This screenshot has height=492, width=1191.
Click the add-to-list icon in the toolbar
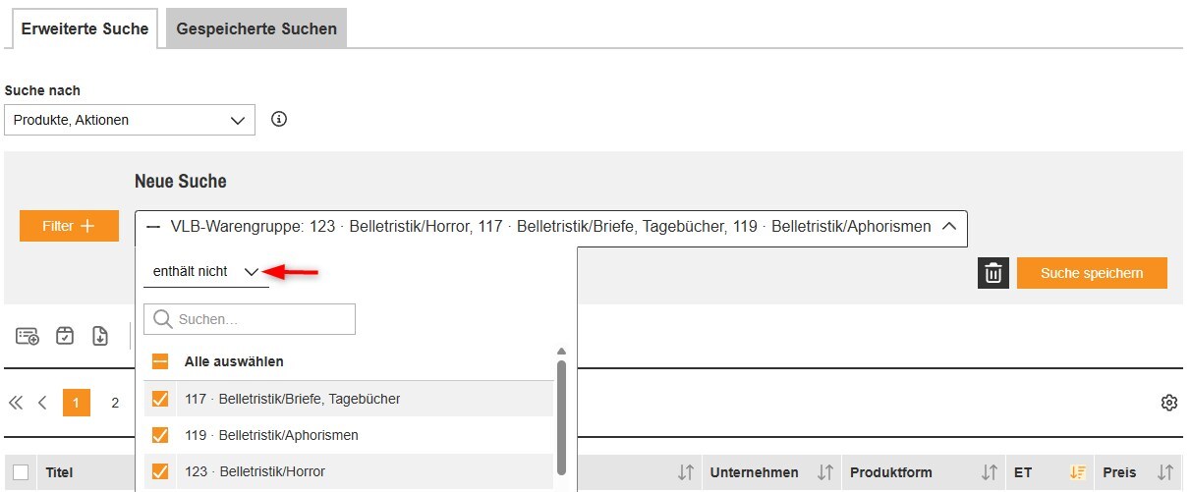pyautogui.click(x=28, y=336)
